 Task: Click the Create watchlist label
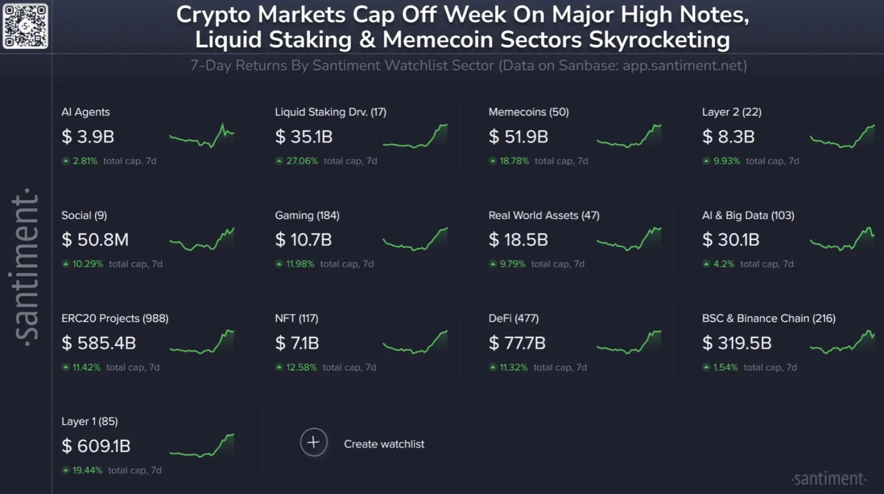384,444
